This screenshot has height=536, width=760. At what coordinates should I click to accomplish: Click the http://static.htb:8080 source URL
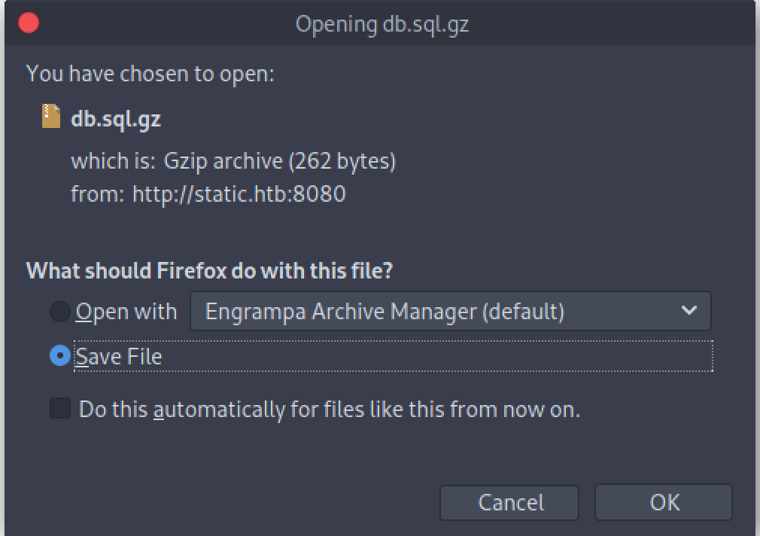click(239, 194)
